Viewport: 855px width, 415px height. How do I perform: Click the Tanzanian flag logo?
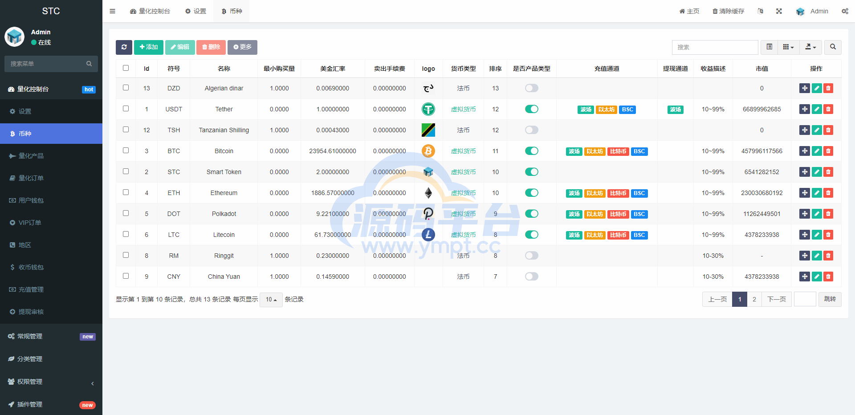[x=428, y=130]
